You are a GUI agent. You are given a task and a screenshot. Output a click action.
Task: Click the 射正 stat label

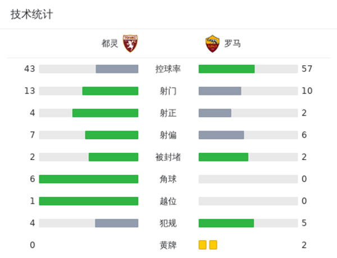click(168, 113)
